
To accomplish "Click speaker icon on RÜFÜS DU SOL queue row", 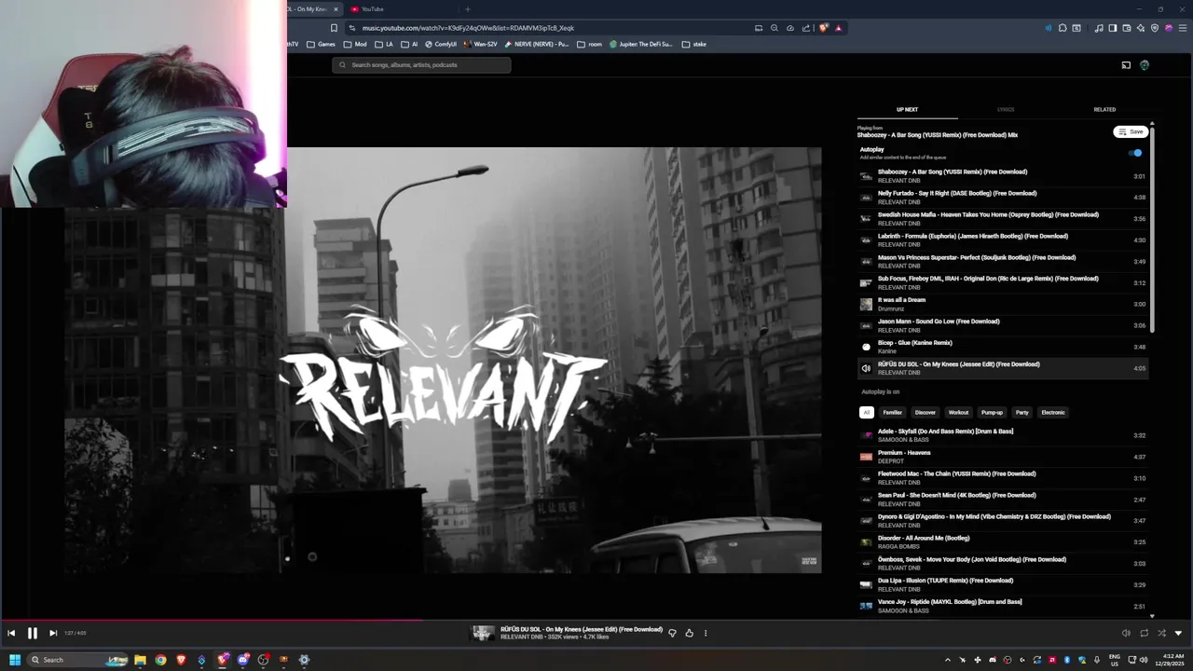I will [866, 368].
